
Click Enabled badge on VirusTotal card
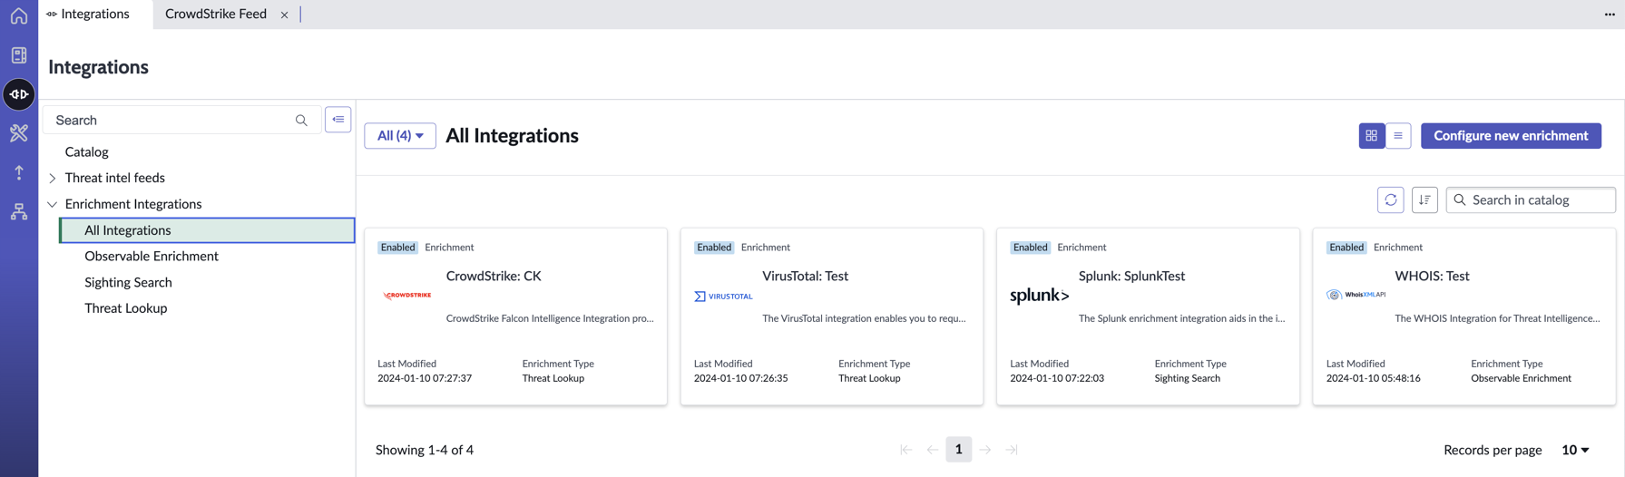coord(714,248)
